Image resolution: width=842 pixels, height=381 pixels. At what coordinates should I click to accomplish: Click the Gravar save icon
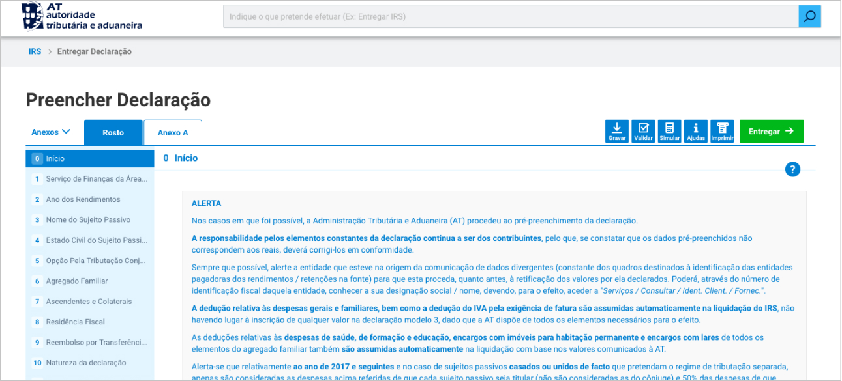tap(616, 131)
